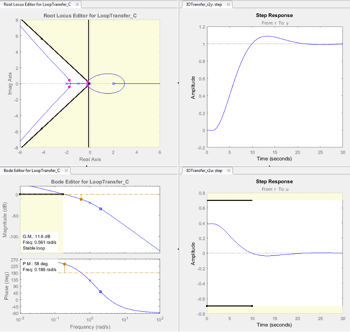The image size is (350, 332).
Task: Close the Root Locus Editor tab
Action: tap(77, 4)
